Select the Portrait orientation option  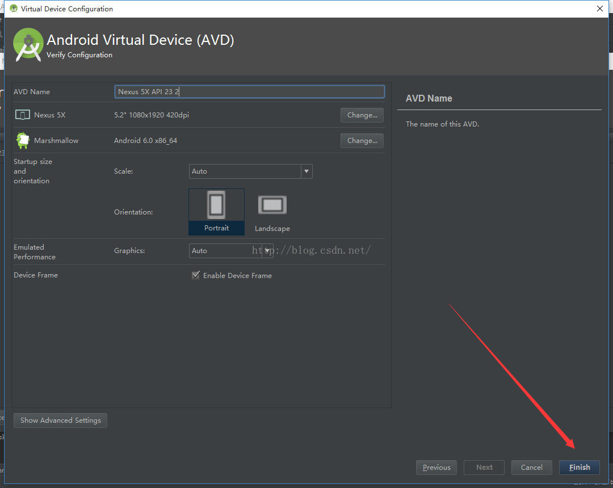217,212
